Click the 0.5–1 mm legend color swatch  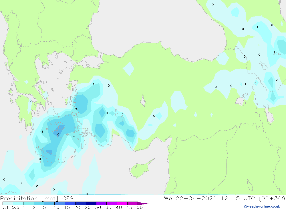18,203
